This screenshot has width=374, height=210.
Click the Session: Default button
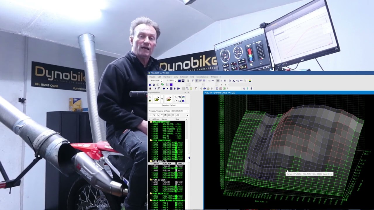click(169, 105)
